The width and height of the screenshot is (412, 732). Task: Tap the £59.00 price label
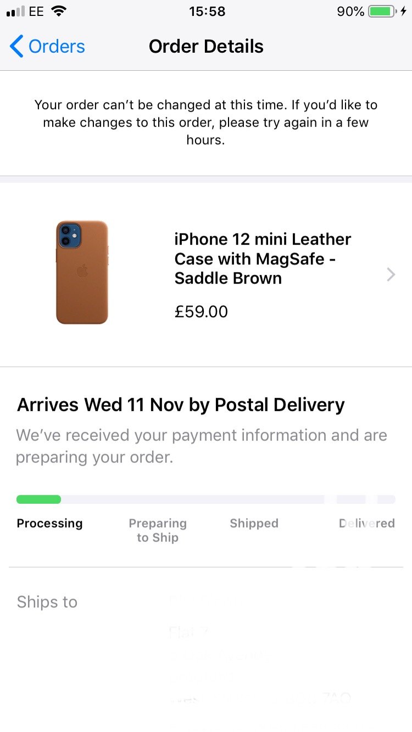tap(201, 312)
